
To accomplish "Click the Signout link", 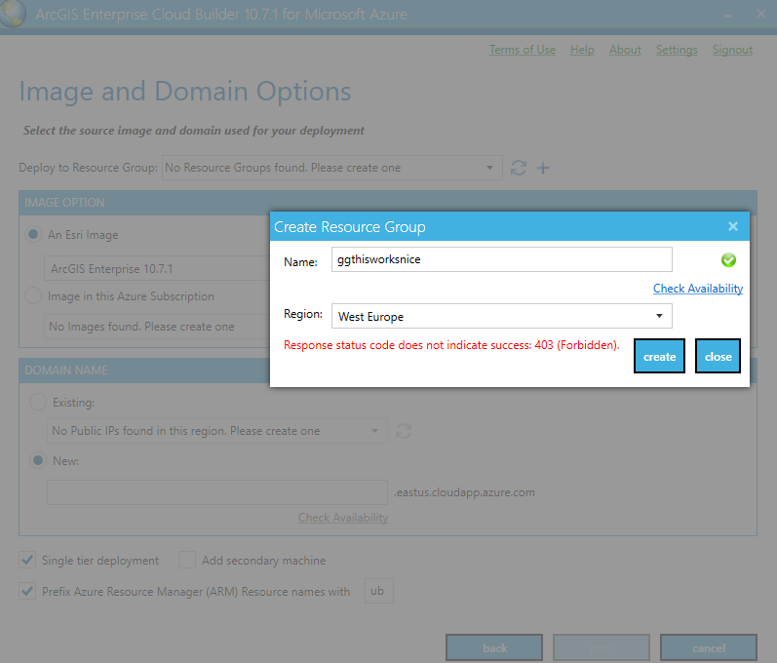I will point(732,50).
